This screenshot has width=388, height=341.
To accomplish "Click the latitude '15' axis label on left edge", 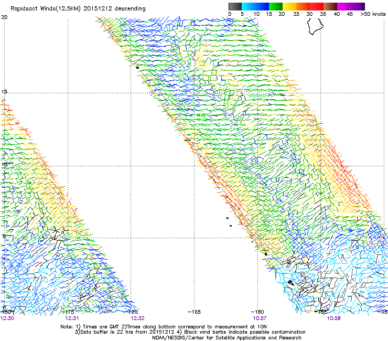I will (x=4, y=92).
